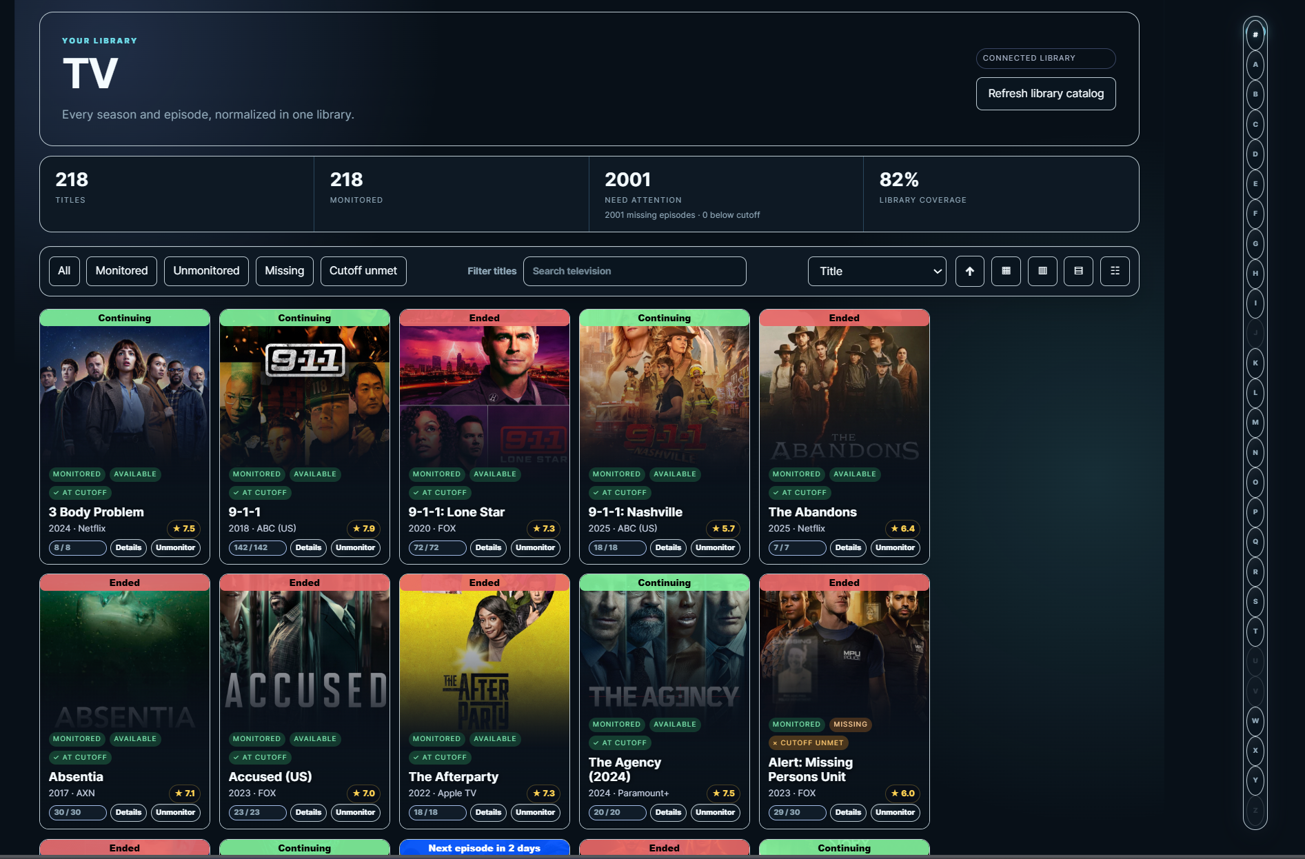Unmonitor The Agency (2024)
1305x859 pixels.
pos(716,812)
